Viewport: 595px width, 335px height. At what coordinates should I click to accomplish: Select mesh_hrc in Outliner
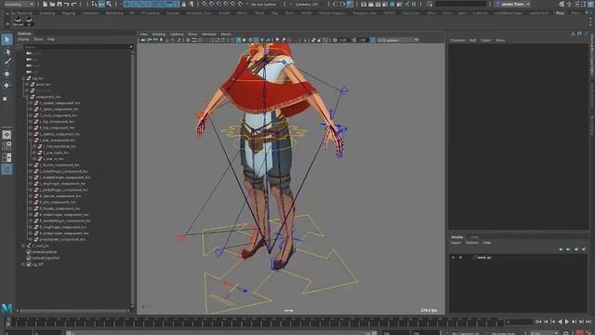[43, 85]
